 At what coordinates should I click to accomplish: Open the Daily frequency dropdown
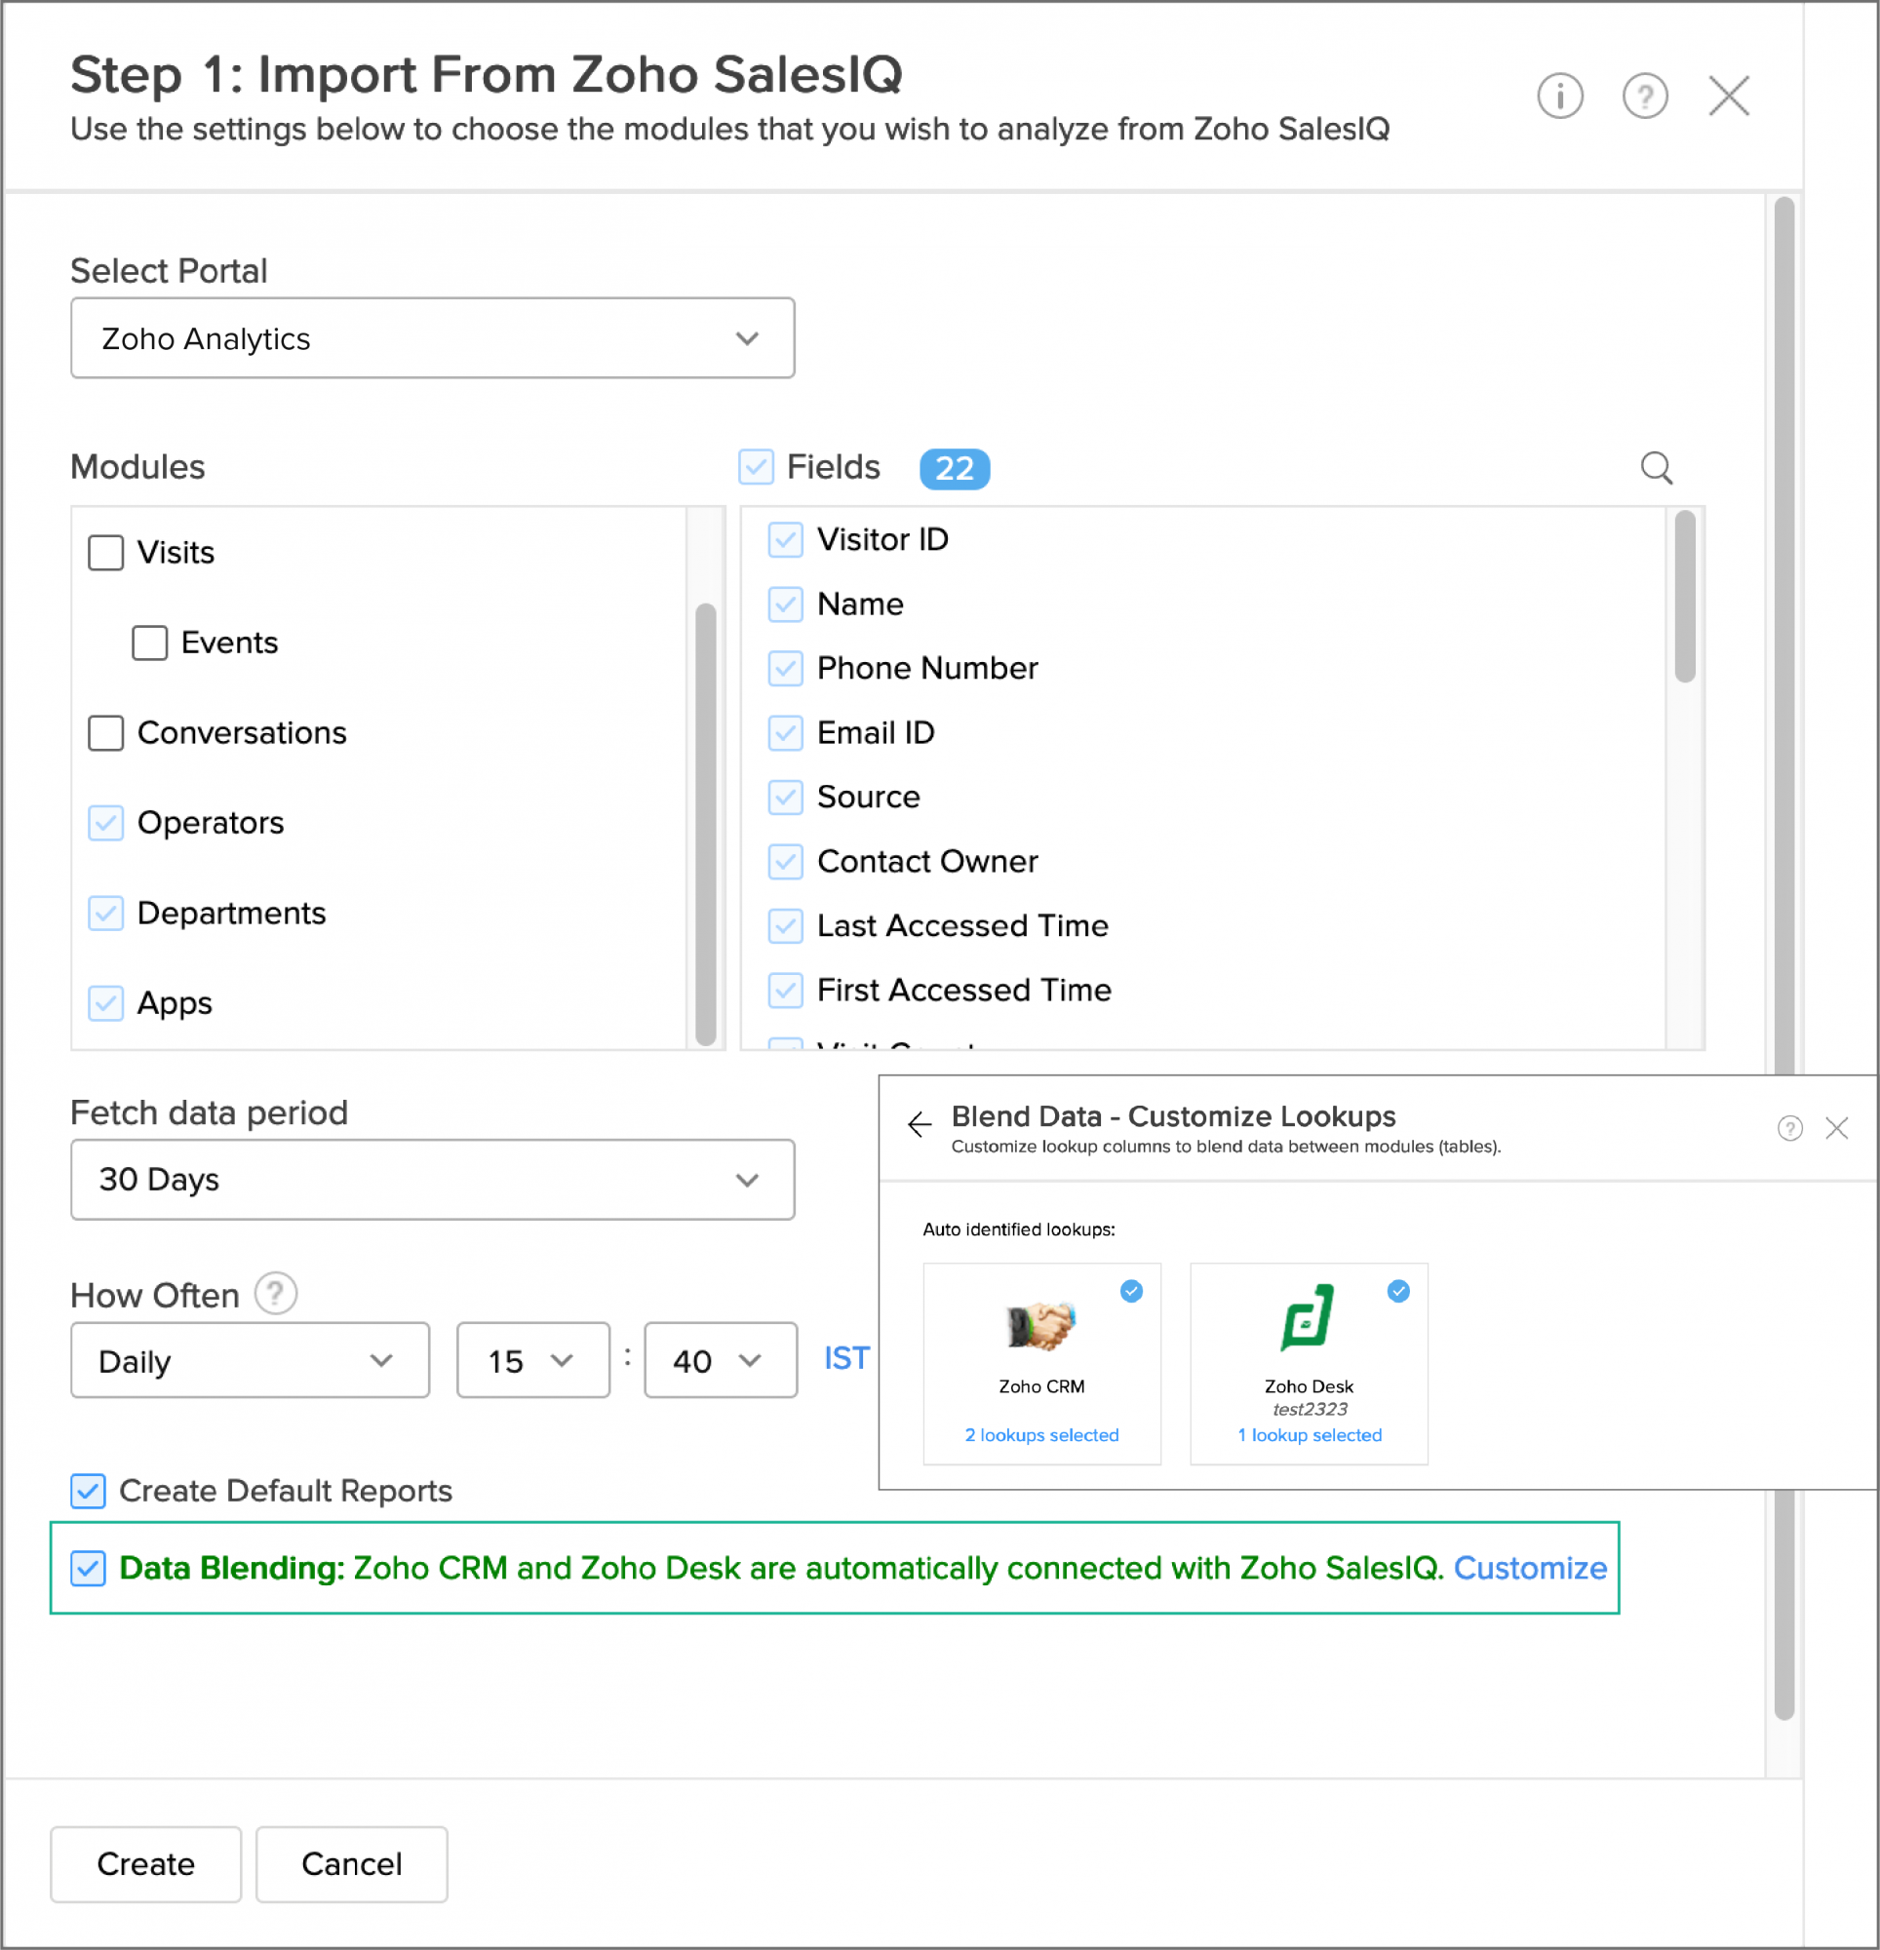pyautogui.click(x=249, y=1360)
